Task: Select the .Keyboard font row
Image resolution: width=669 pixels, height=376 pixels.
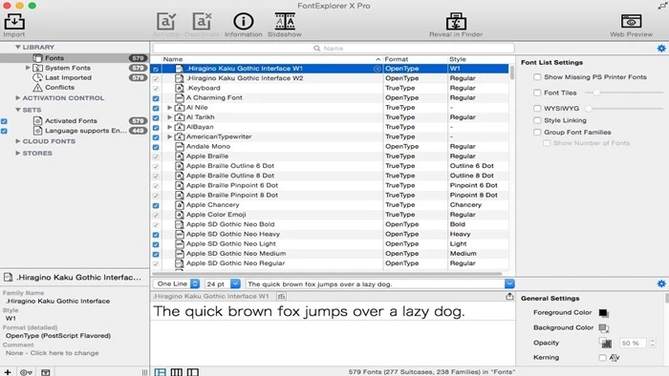Action: pos(331,88)
